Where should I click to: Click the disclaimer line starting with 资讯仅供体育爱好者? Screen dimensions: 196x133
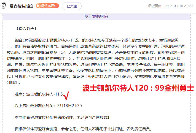83,129
